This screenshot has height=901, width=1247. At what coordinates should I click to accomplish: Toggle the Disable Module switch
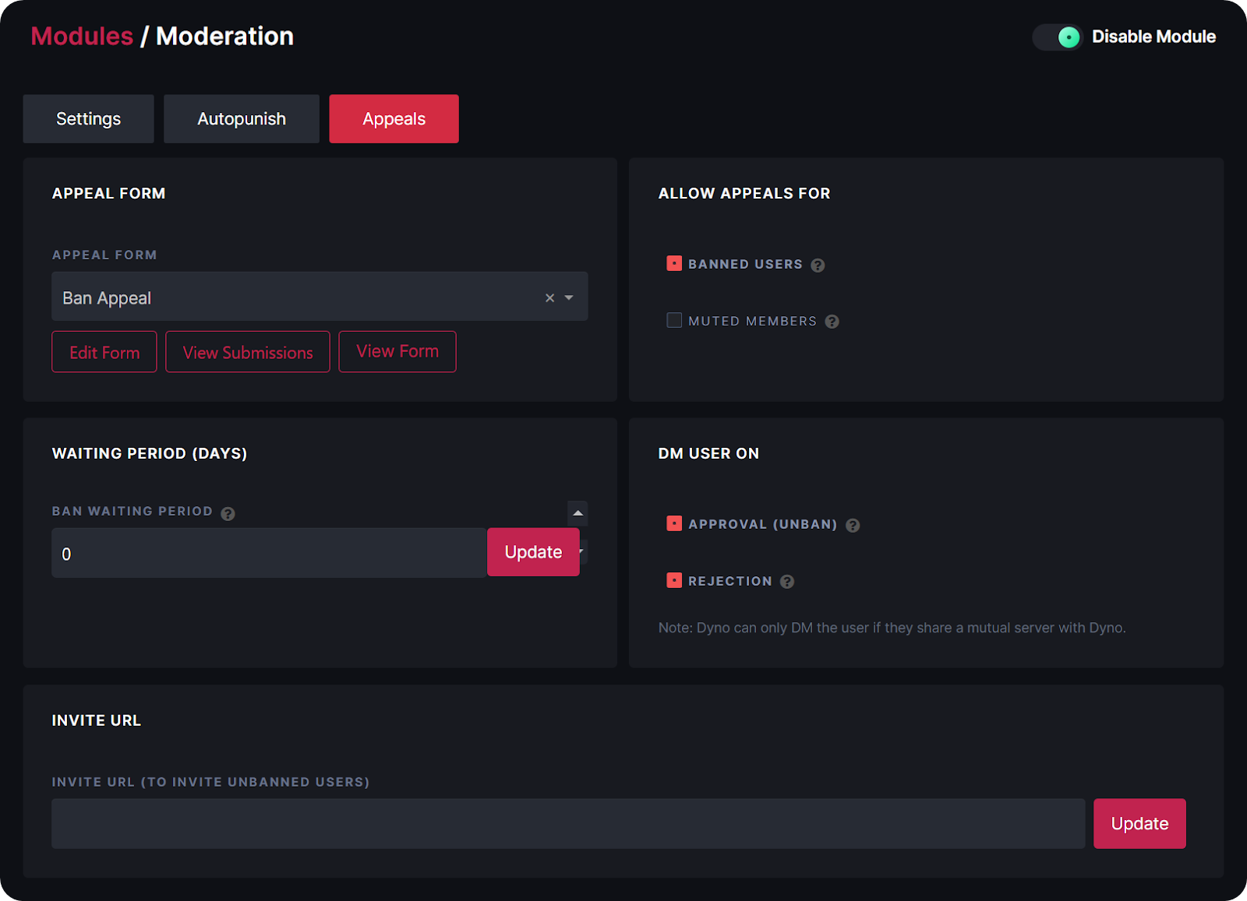tap(1057, 37)
